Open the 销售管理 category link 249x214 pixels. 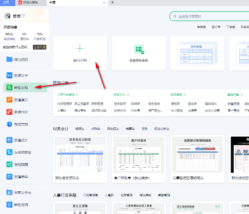(233, 104)
